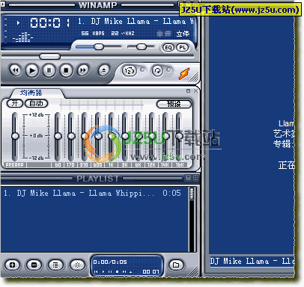Open a file with the Eject button
The width and height of the screenshot is (304, 287).
(x=103, y=70)
